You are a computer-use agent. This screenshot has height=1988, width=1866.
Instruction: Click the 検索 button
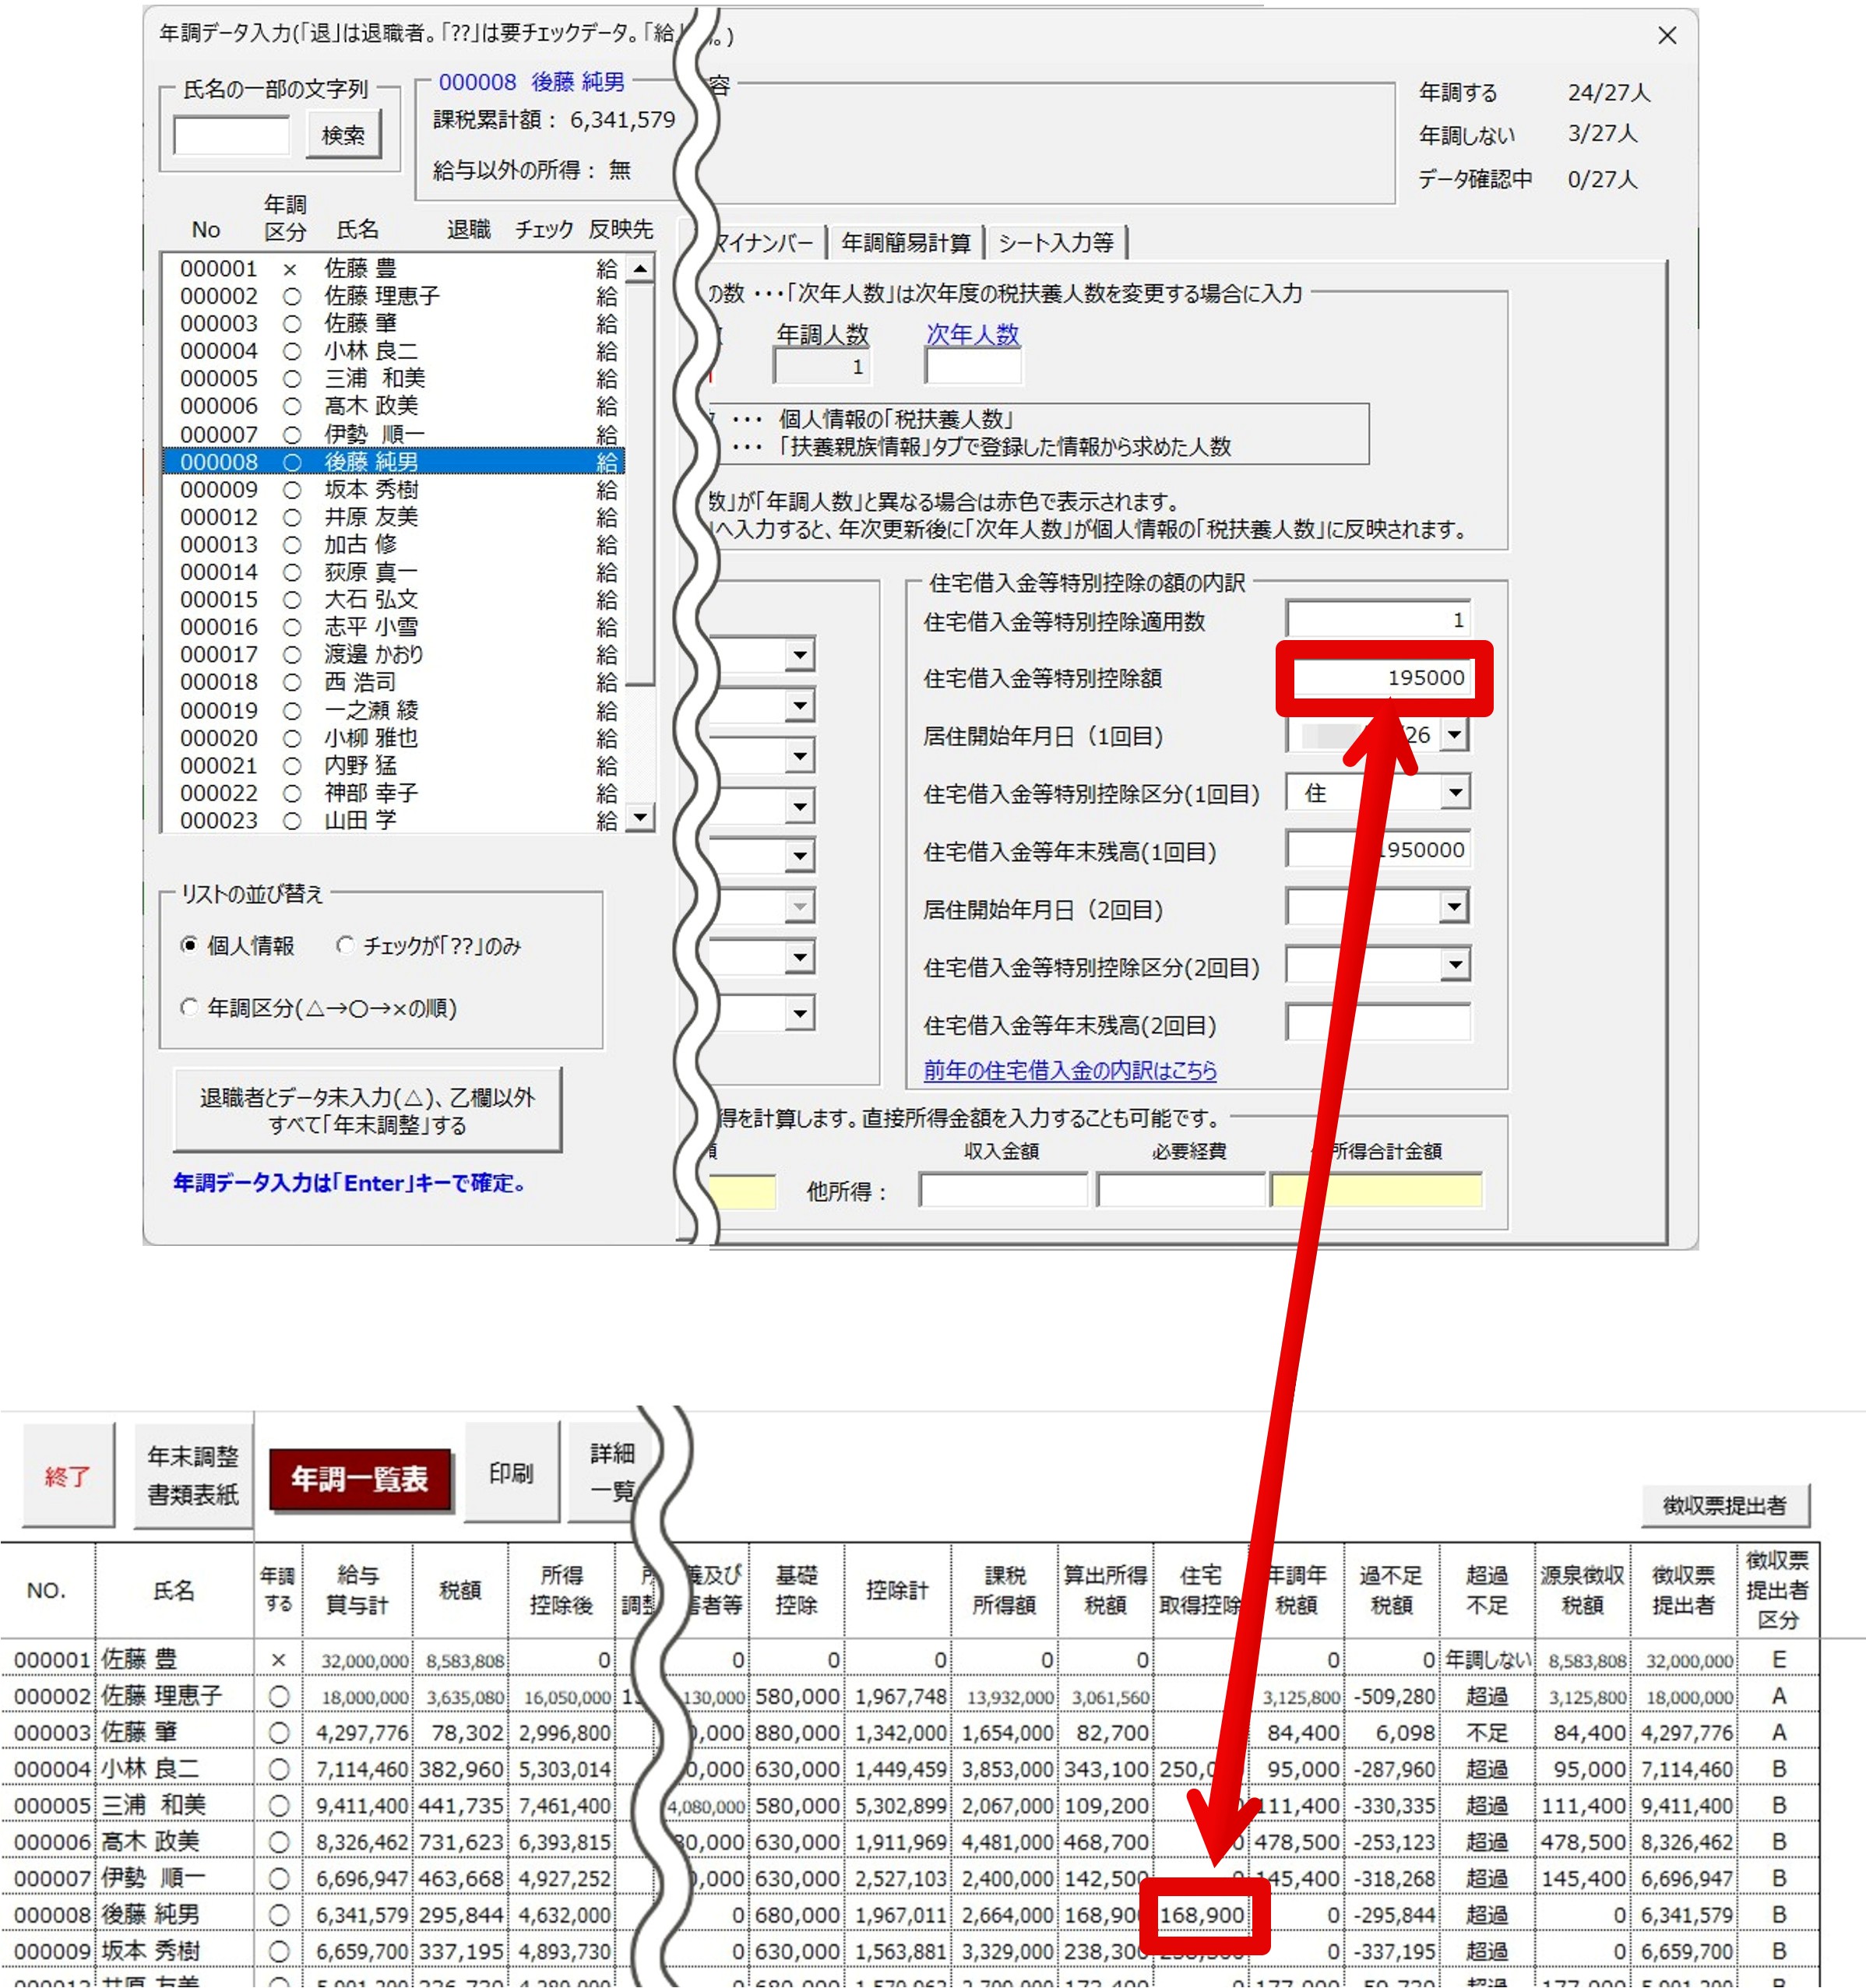[x=343, y=135]
